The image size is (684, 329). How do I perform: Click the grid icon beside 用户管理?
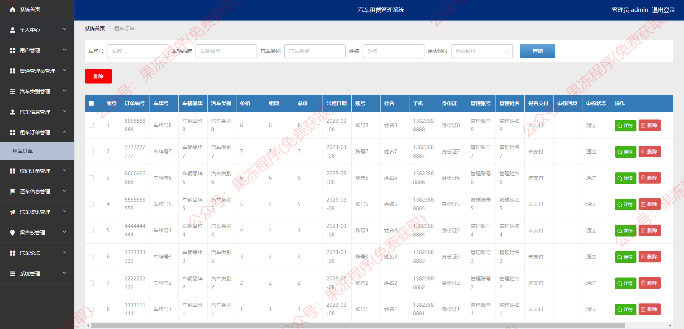13,50
